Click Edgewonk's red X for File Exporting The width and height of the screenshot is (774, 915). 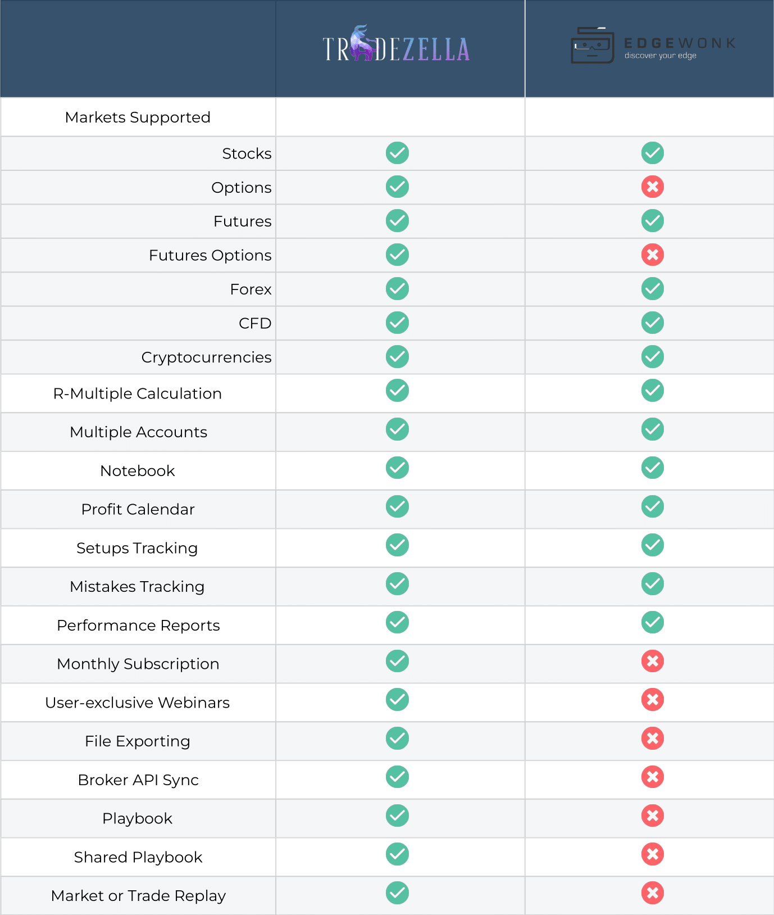pos(652,739)
